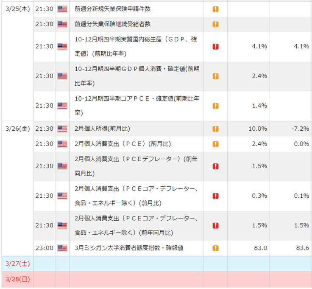
Task: Click orange importance icon for 2月個人所得
Action: (215, 129)
